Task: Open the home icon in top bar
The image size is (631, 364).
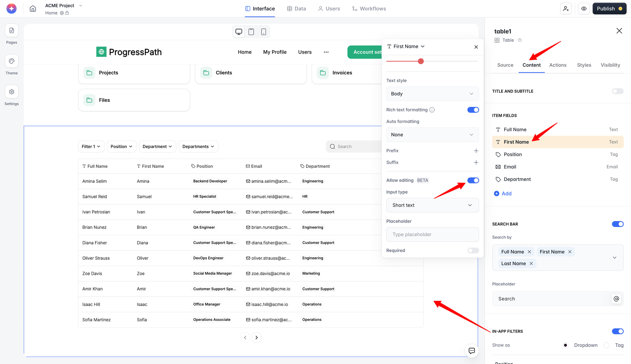Action: pyautogui.click(x=33, y=9)
